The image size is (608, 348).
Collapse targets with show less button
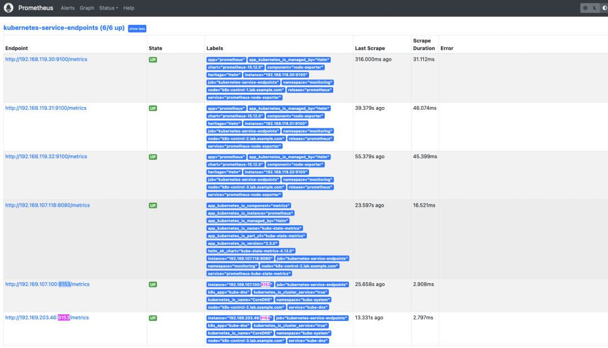tap(137, 29)
